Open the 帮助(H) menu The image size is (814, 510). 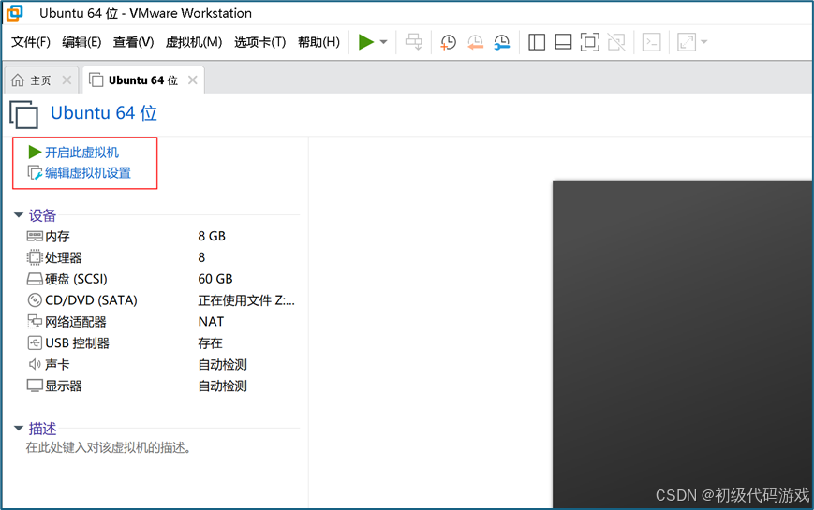point(318,42)
